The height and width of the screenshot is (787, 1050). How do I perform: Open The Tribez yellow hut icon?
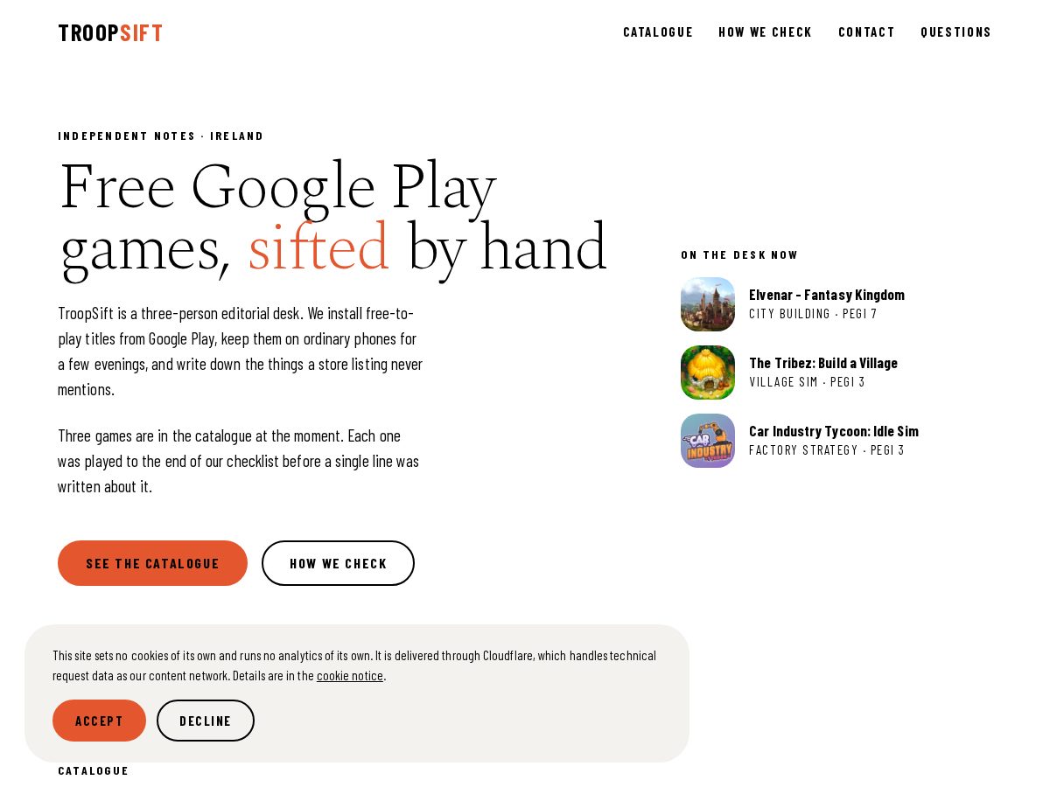pyautogui.click(x=708, y=373)
